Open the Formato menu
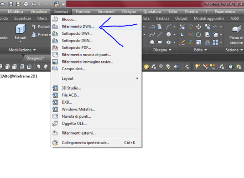This screenshot has height=178, width=244. click(83, 12)
